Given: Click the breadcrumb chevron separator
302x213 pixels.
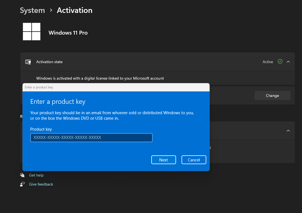Looking at the screenshot, I should pos(51,10).
